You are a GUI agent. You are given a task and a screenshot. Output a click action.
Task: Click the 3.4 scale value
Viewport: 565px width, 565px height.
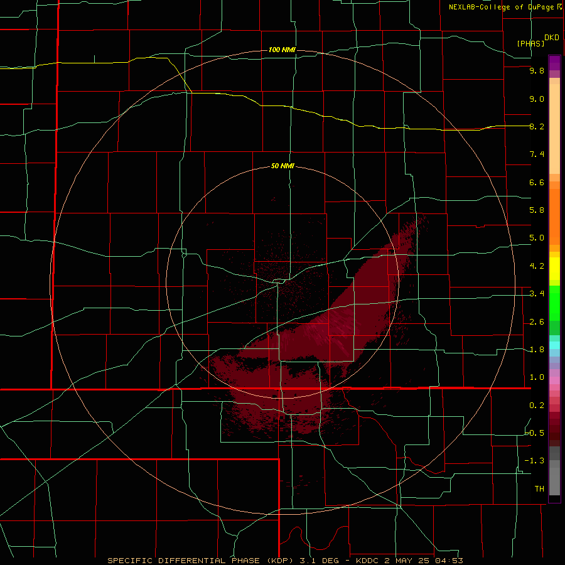point(537,294)
